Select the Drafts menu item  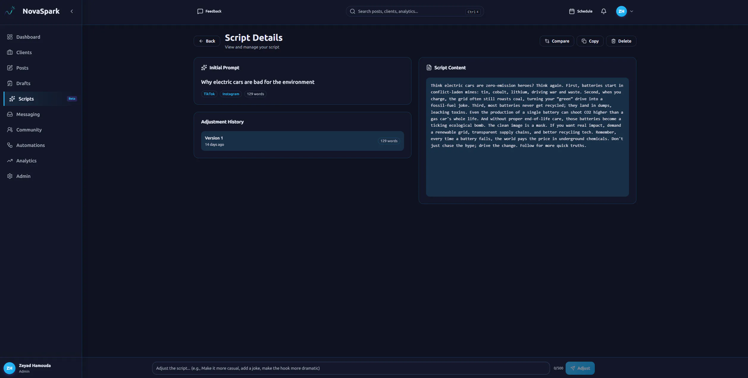[x=41, y=83]
